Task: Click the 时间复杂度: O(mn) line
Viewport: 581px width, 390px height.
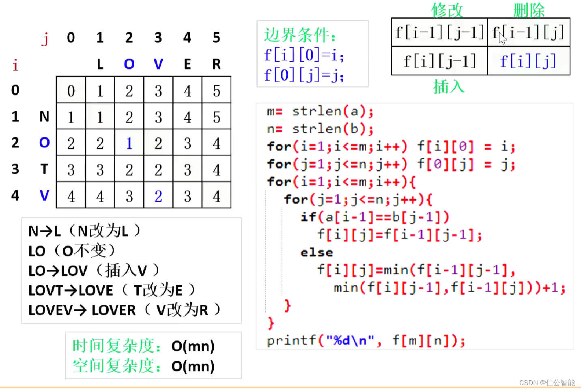Action: pyautogui.click(x=144, y=346)
